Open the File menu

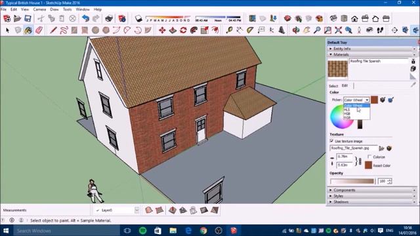pyautogui.click(x=4, y=9)
